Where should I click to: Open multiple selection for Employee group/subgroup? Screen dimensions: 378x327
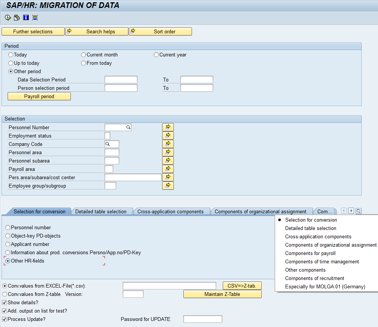(x=168, y=186)
